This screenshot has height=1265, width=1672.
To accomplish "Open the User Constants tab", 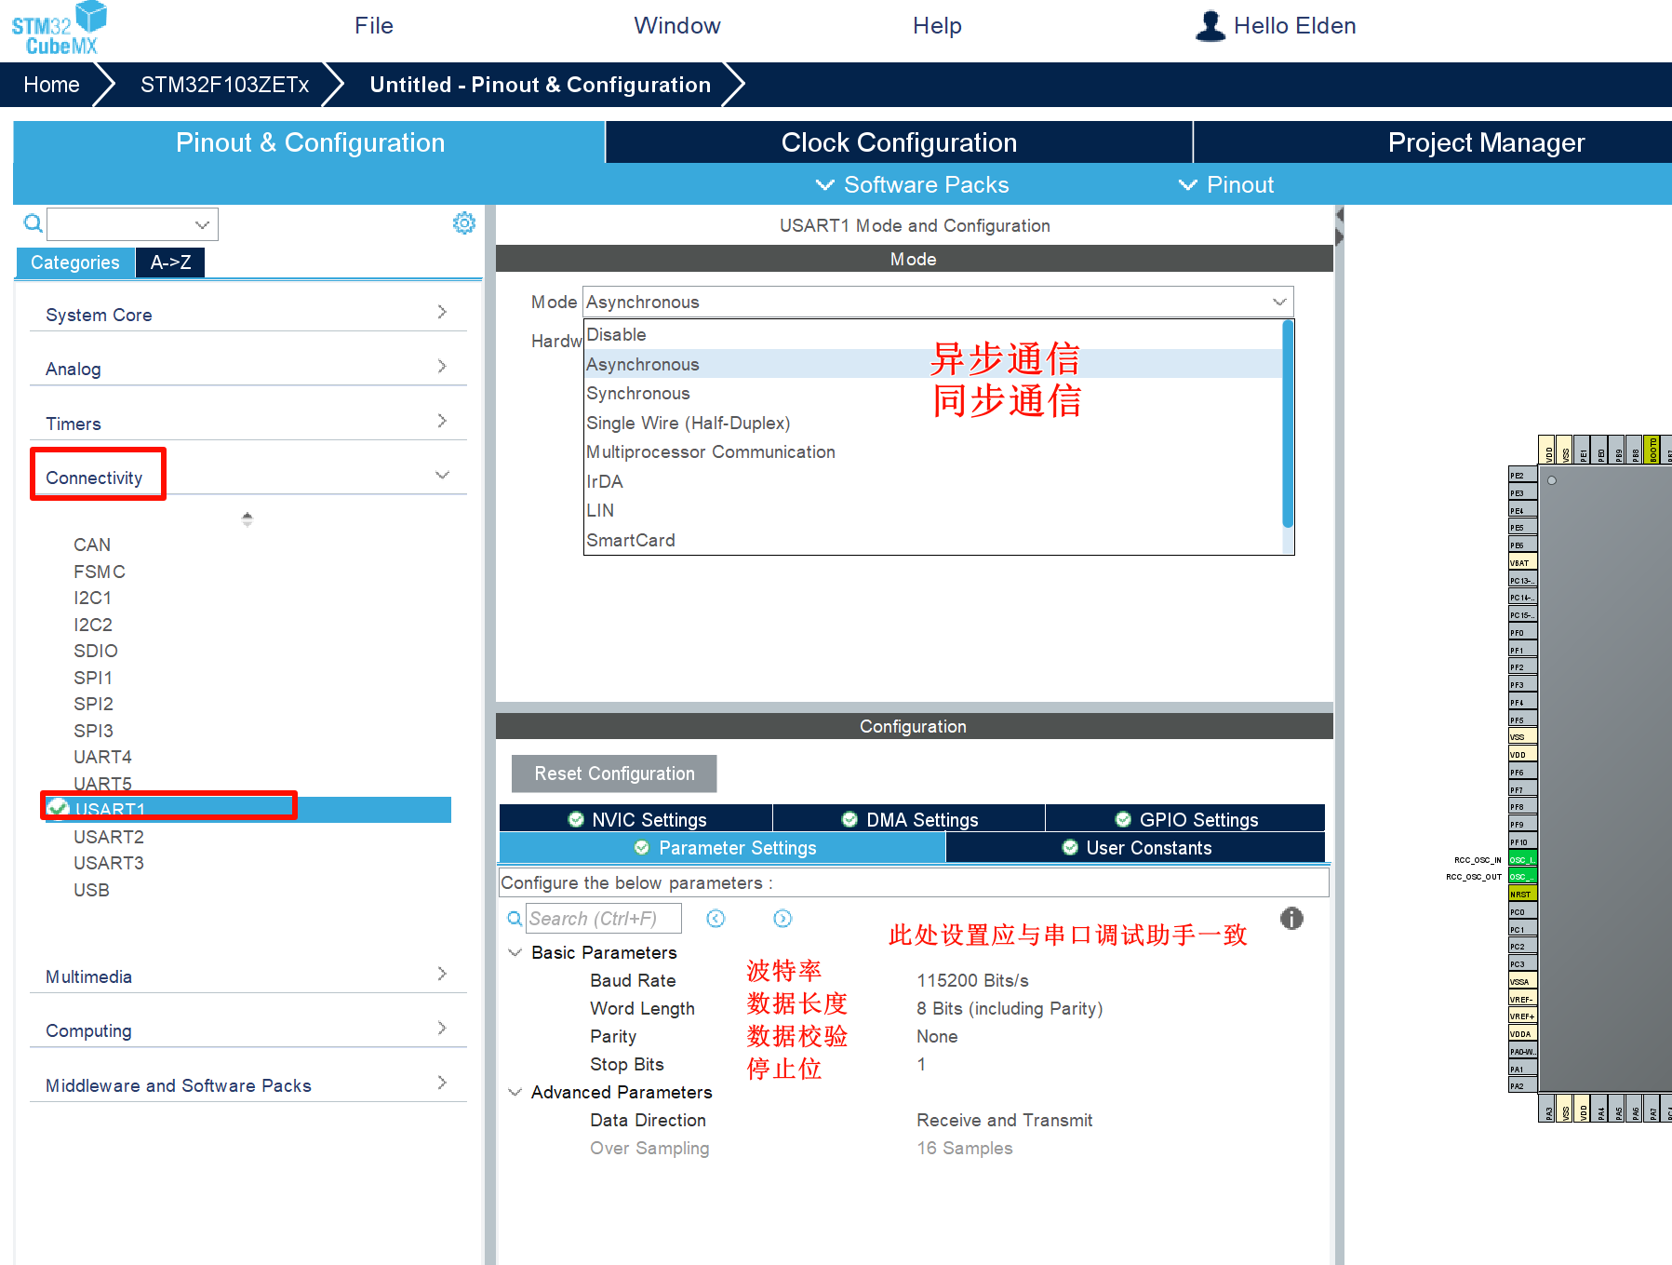I will click(x=1136, y=848).
